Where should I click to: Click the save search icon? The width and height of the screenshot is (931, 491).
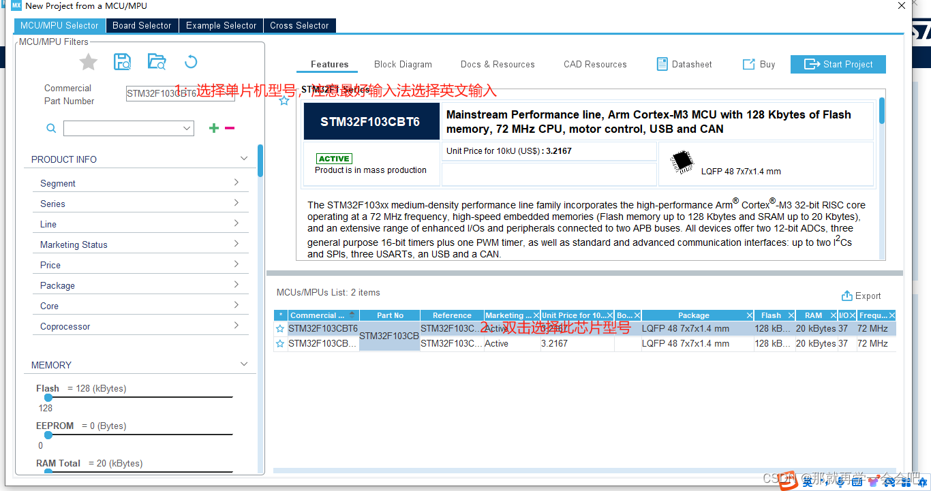pos(122,62)
